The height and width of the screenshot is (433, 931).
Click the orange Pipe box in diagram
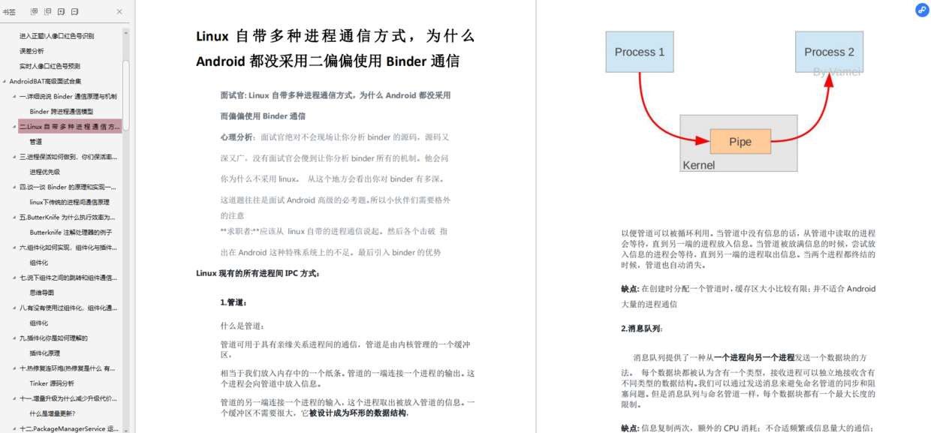(740, 142)
